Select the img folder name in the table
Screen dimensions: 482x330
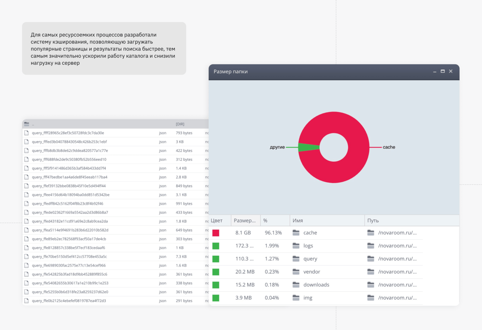tap(308, 298)
